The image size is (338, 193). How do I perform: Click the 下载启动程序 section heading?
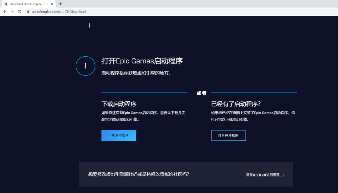point(119,104)
